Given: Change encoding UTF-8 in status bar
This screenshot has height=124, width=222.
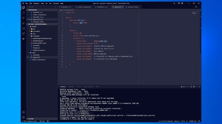Looking at the screenshot, I should pos(183,121).
